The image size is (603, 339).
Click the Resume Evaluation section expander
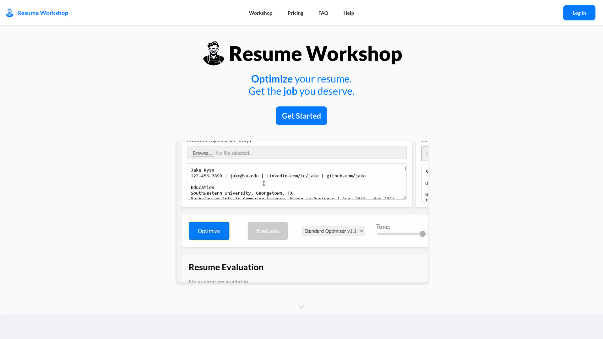point(301,306)
